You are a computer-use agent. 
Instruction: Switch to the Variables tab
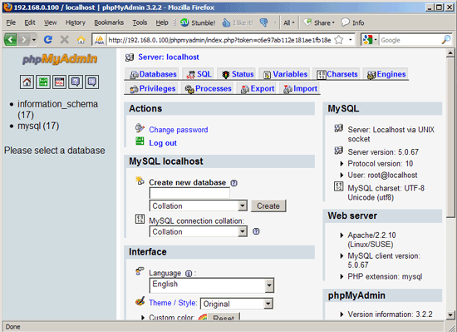tap(285, 74)
